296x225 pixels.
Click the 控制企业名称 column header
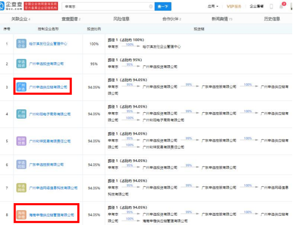click(48, 29)
